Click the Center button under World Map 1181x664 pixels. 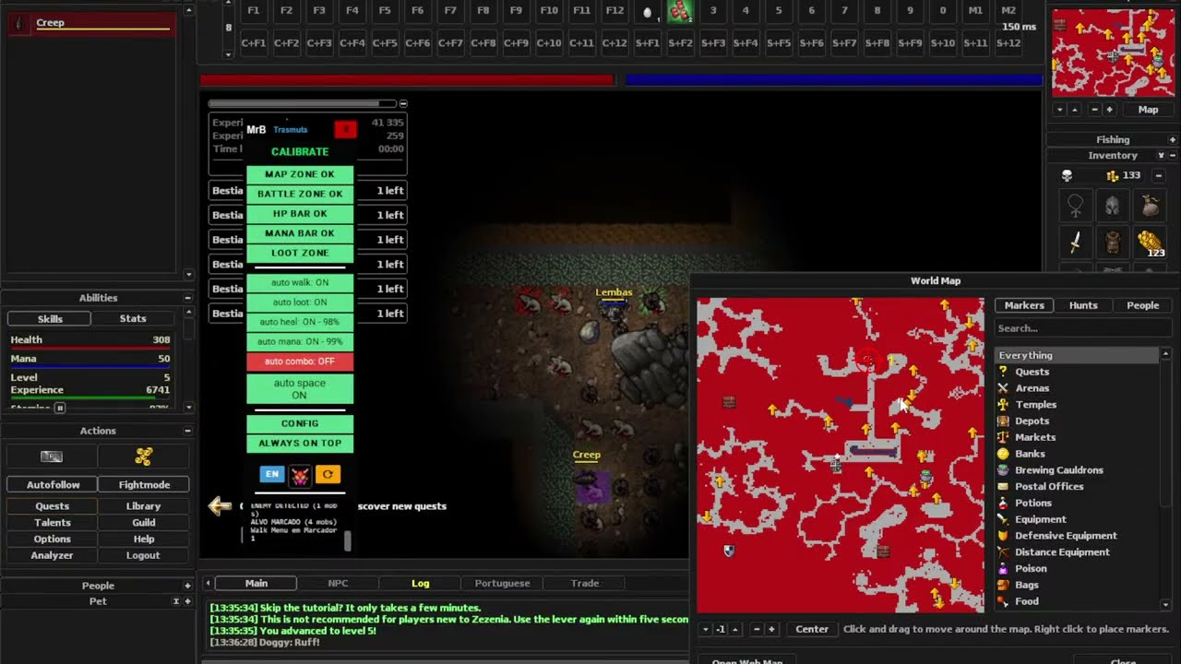812,629
